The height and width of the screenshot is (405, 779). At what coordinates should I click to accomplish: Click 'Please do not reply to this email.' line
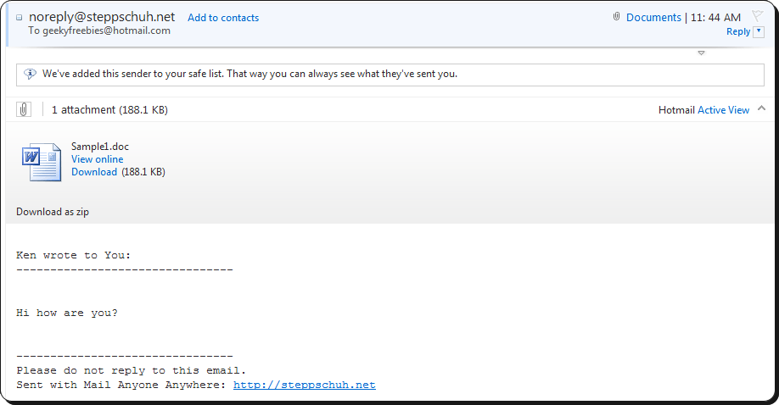(132, 371)
